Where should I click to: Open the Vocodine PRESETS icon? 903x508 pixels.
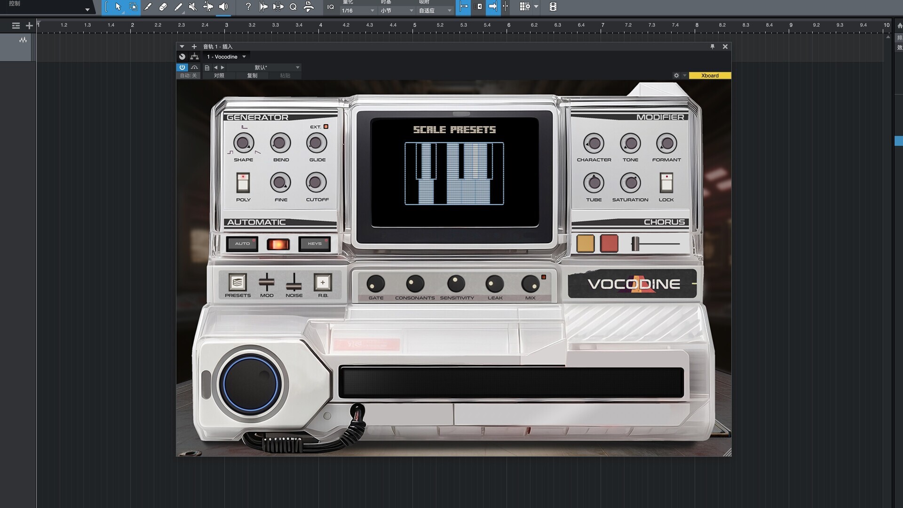point(238,282)
